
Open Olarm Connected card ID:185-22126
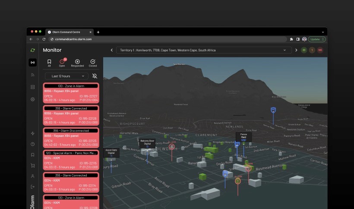point(71,115)
